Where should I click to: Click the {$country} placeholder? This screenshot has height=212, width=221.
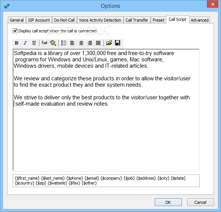[x=25, y=183]
